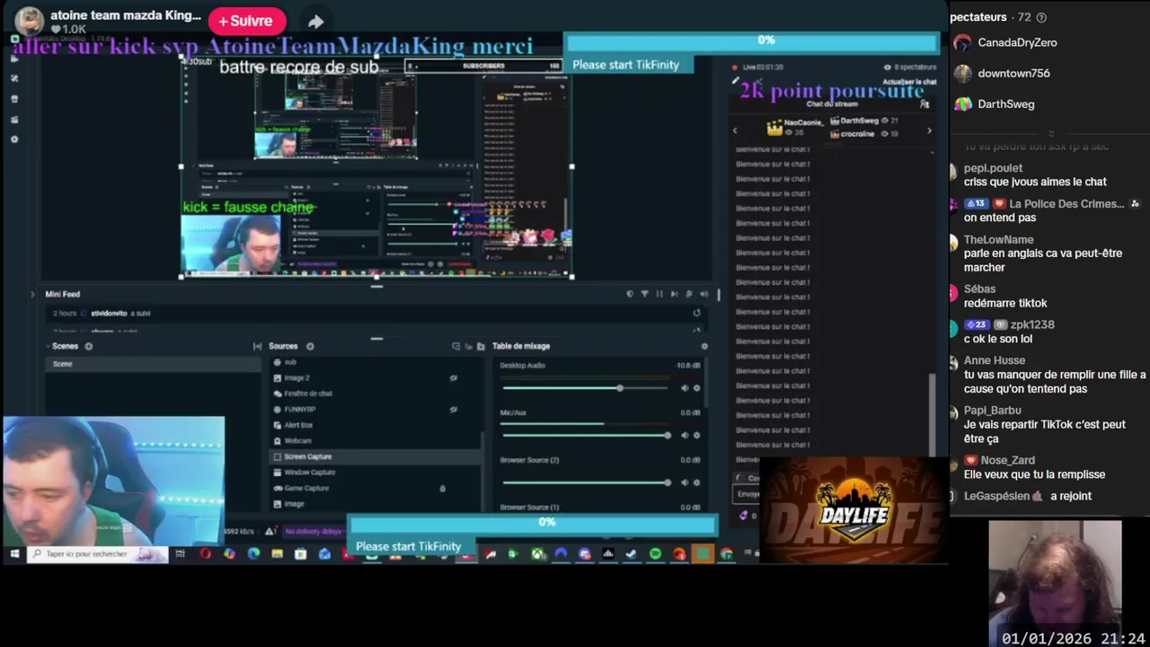Screen dimensions: 1150x647
Task: Open Desktop Audio settings gear
Action: pos(696,388)
